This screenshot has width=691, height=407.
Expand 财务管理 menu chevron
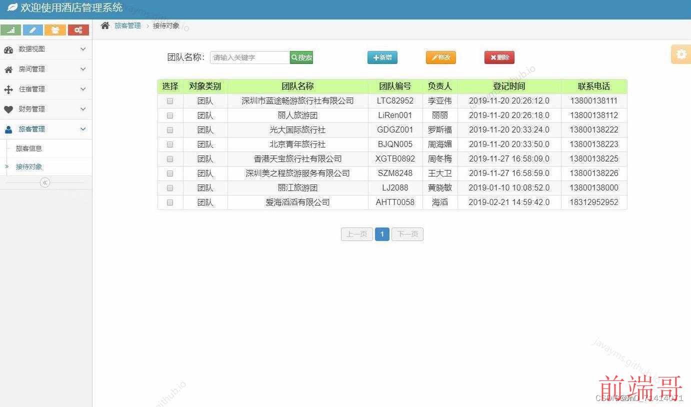(x=83, y=109)
